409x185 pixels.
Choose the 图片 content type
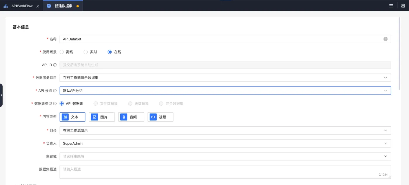tap(102, 117)
